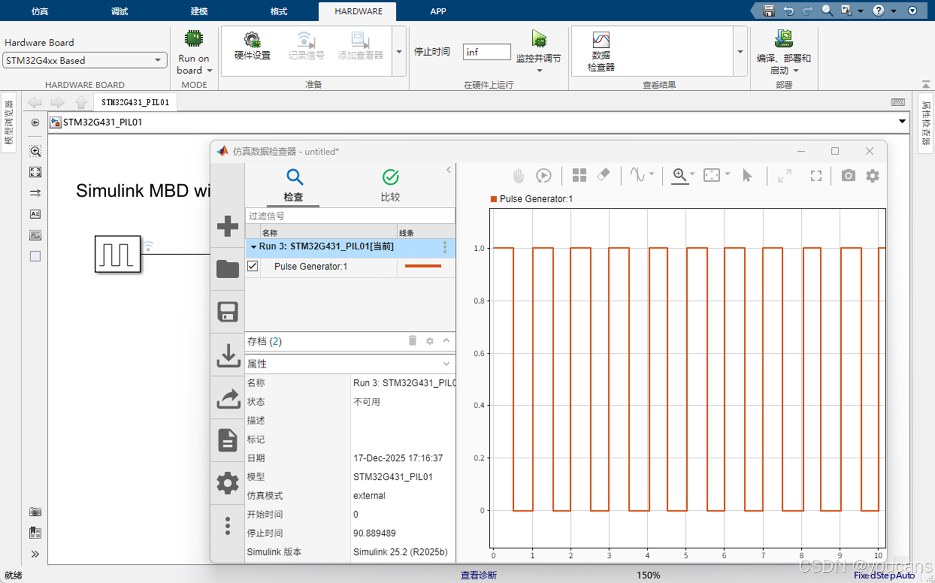Open the Run 3 three-dots options menu
Image resolution: width=935 pixels, height=583 pixels.
point(445,247)
